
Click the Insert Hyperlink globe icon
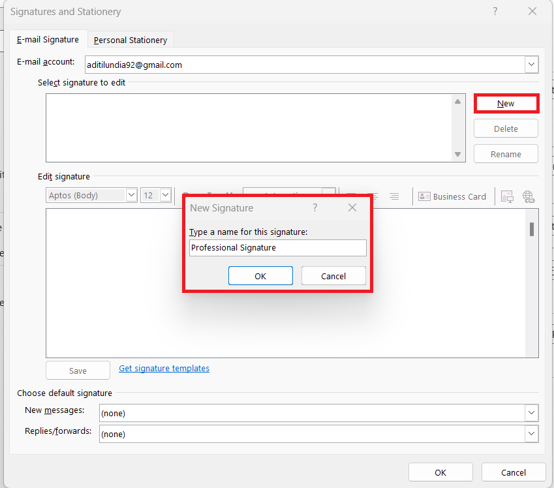pos(529,196)
